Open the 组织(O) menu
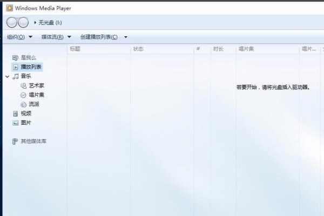 coord(16,37)
